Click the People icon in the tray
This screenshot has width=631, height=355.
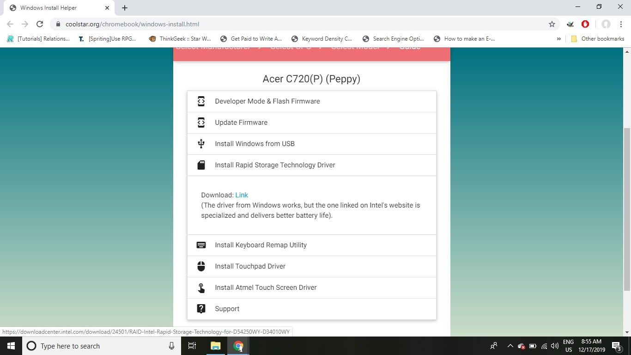pyautogui.click(x=494, y=346)
